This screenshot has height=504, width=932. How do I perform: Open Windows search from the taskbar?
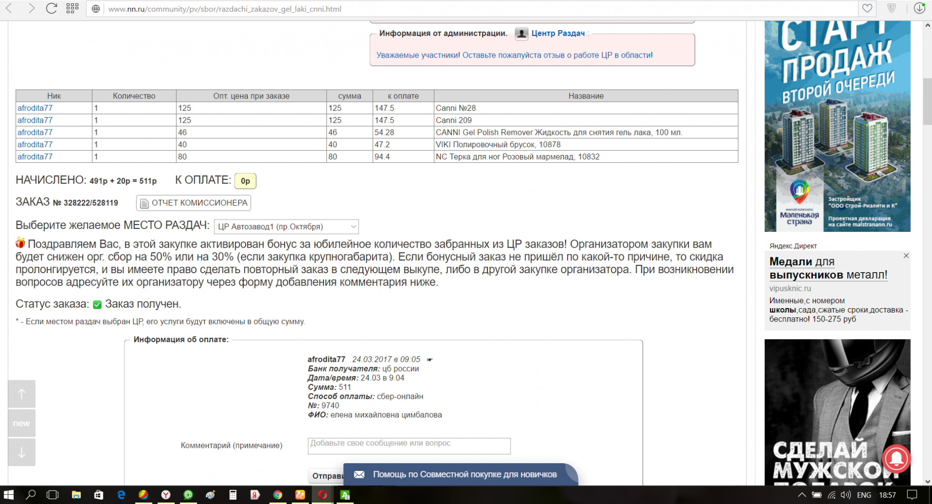tap(31, 495)
